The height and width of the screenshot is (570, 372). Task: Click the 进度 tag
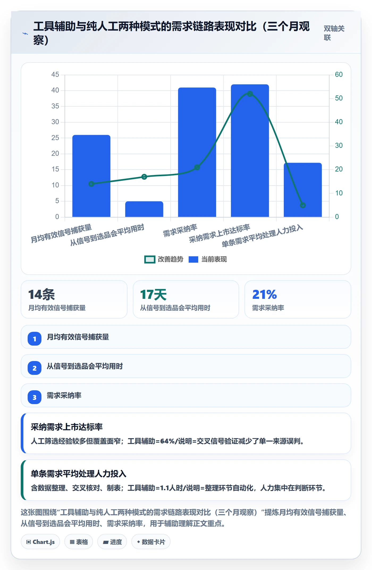pyautogui.click(x=112, y=542)
